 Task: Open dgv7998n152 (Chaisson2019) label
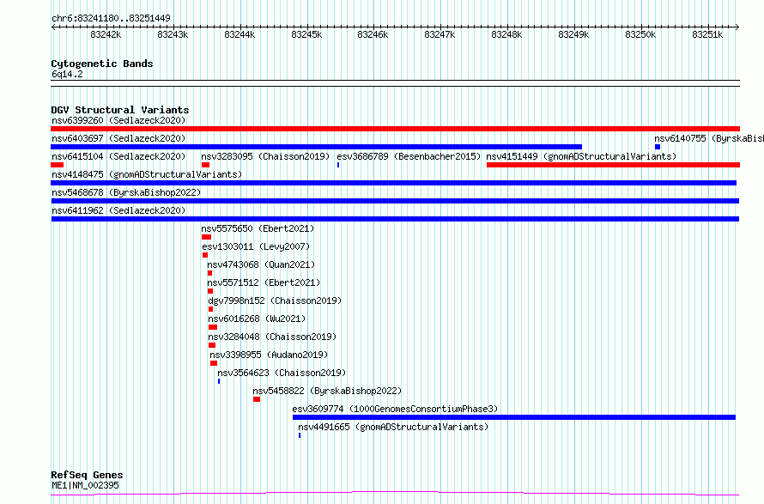(275, 301)
